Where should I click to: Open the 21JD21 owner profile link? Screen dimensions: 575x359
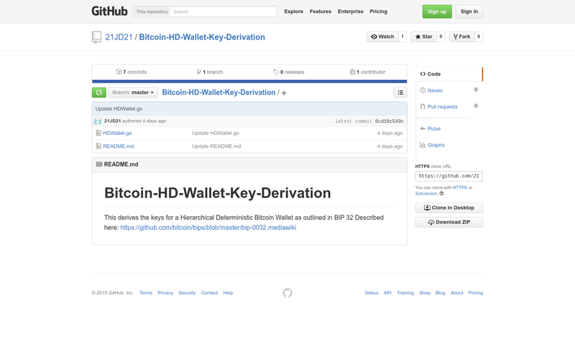(x=119, y=37)
